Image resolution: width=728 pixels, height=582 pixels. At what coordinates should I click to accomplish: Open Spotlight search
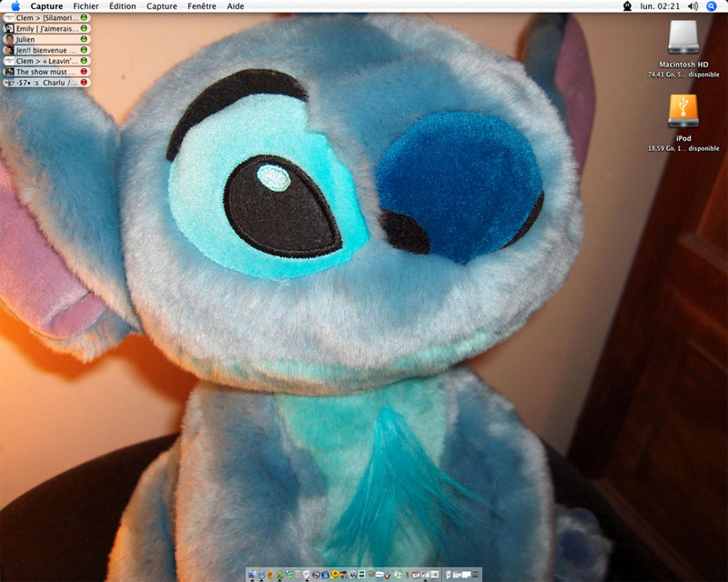712,6
